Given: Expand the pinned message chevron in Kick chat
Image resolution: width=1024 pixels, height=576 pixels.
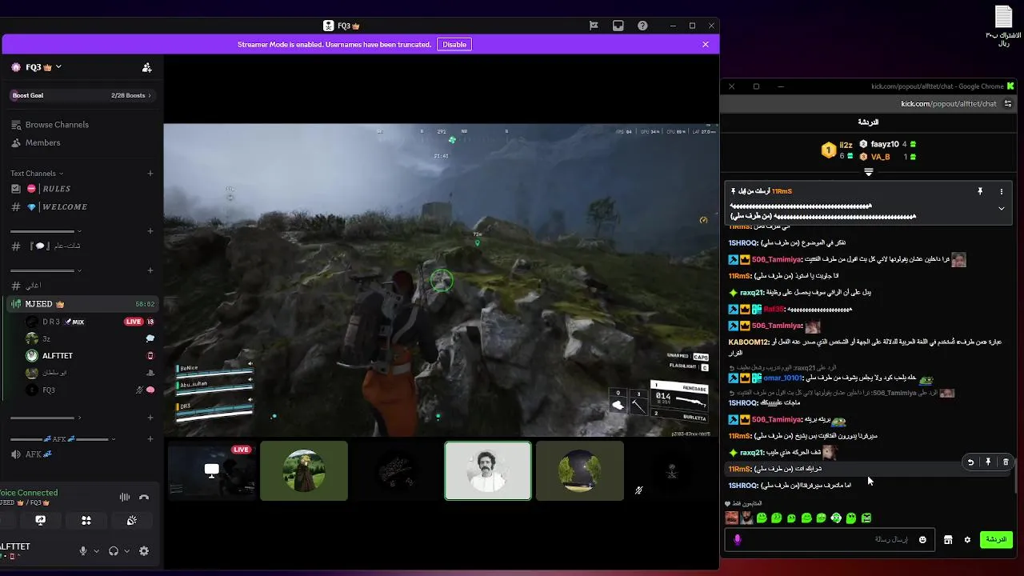Looking at the screenshot, I should point(1001,209).
